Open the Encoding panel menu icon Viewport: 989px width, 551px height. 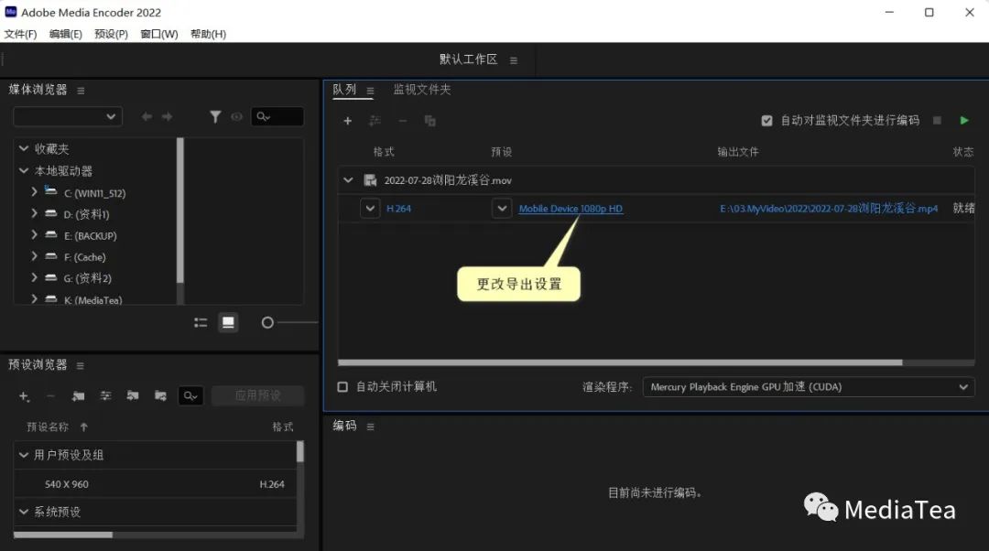[370, 427]
